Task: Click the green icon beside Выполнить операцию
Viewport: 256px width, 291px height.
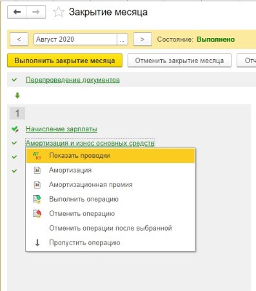Action: click(x=37, y=199)
